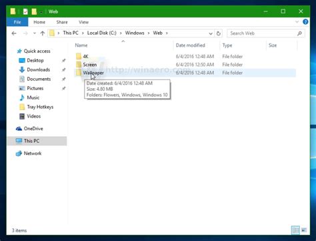
Task: Select the Wallpaper folder
Action: pos(93,73)
